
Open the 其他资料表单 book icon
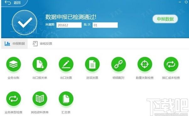coord(40,99)
